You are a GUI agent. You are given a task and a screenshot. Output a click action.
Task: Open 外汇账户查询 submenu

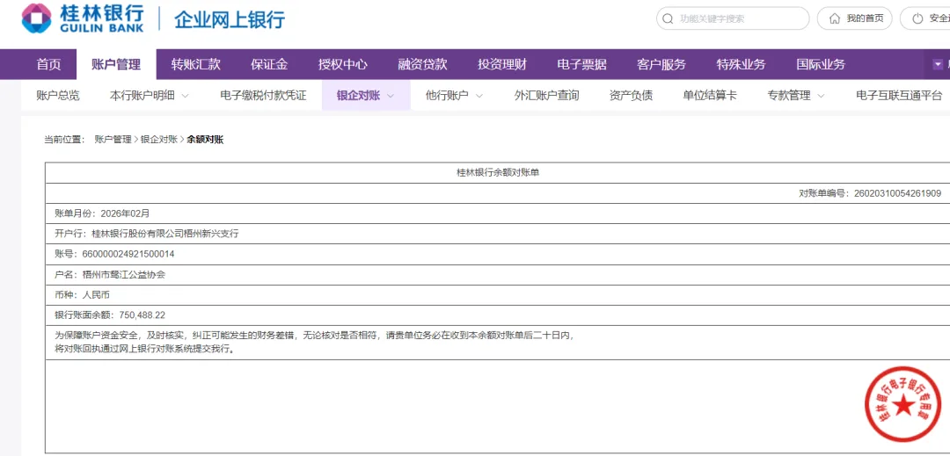(x=546, y=96)
